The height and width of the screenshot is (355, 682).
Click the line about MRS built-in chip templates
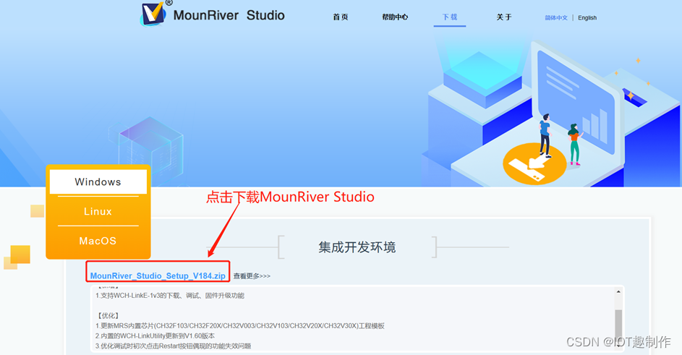(239, 326)
